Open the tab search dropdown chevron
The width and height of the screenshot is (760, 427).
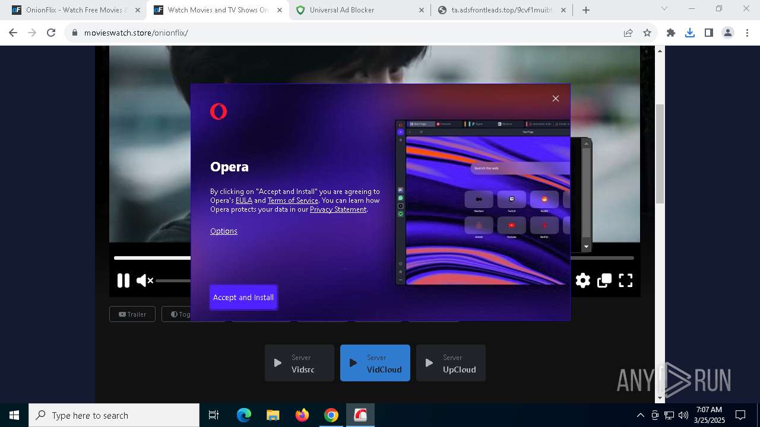[x=664, y=8]
